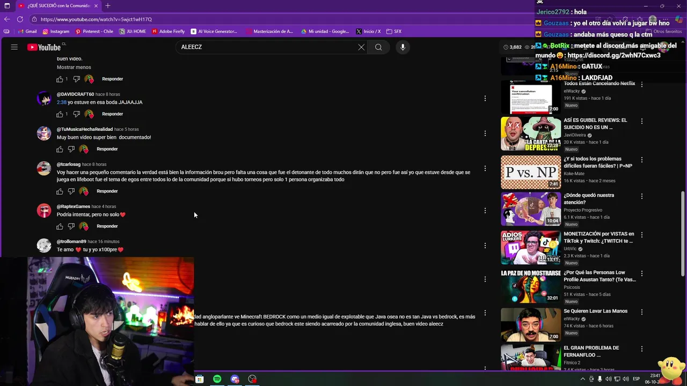Image resolution: width=687 pixels, height=386 pixels.
Task: Reply to the @tcarlosag comment
Action: tap(107, 191)
